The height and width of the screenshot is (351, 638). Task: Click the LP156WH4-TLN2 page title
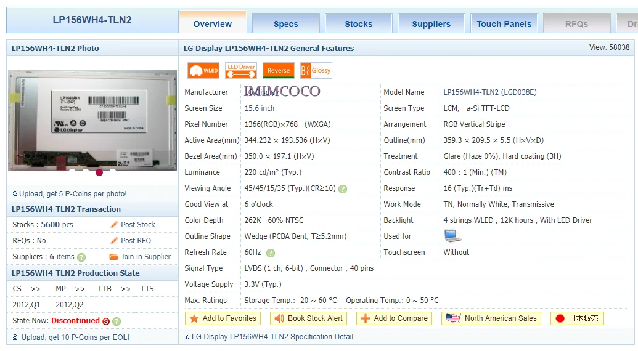[x=92, y=20]
